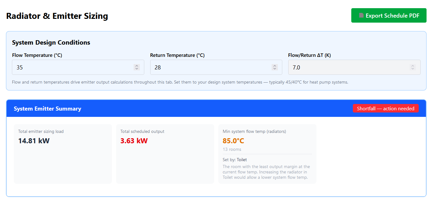The width and height of the screenshot is (430, 202).
Task: Click the Radiator & Emitter Sizing title
Action: pos(57,16)
